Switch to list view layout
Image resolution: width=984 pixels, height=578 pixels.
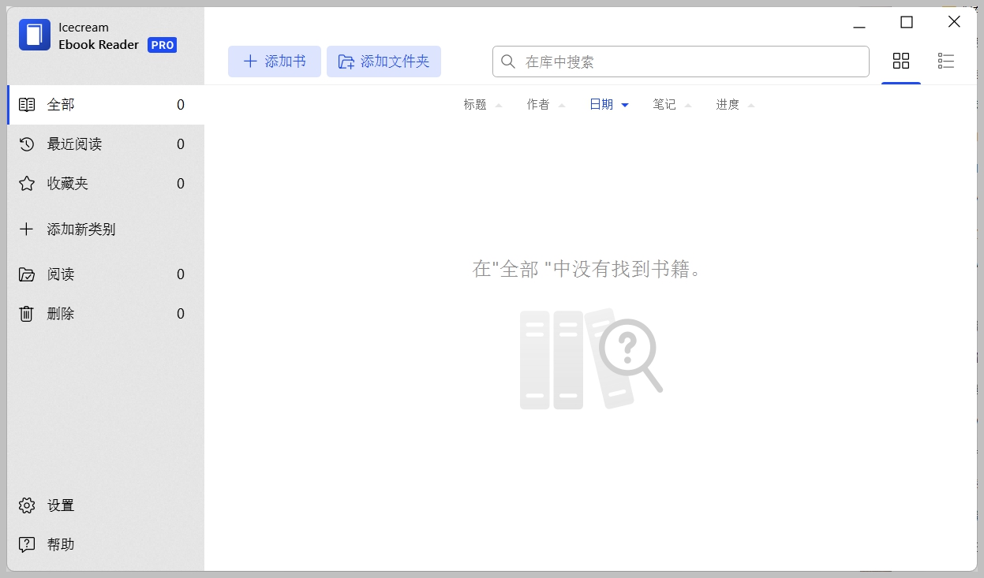[946, 61]
